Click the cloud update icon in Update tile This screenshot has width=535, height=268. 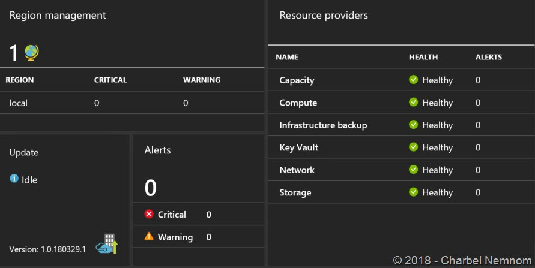tap(107, 244)
